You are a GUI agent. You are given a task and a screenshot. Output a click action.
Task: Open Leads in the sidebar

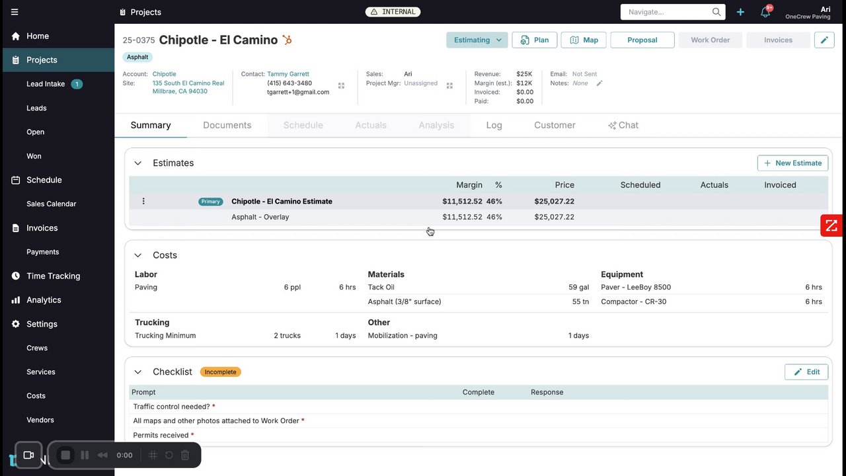point(36,108)
